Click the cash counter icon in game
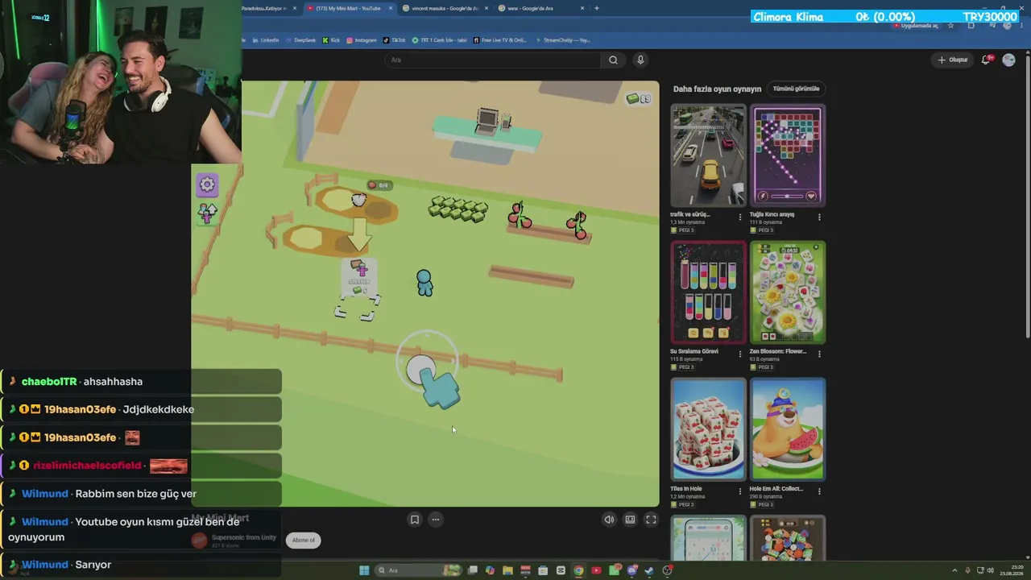This screenshot has height=580, width=1031. 632,98
